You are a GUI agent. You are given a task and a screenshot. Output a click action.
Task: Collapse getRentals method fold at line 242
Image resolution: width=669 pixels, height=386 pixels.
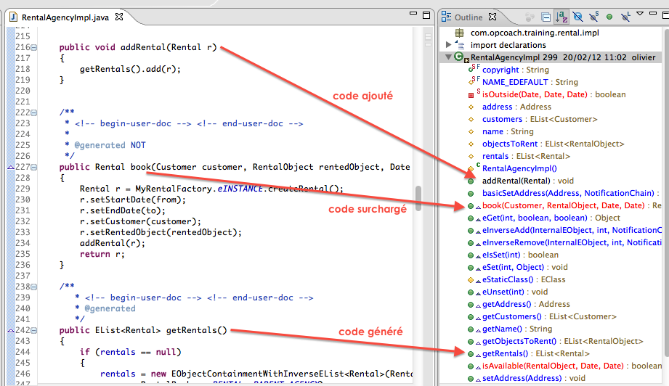coord(33,330)
